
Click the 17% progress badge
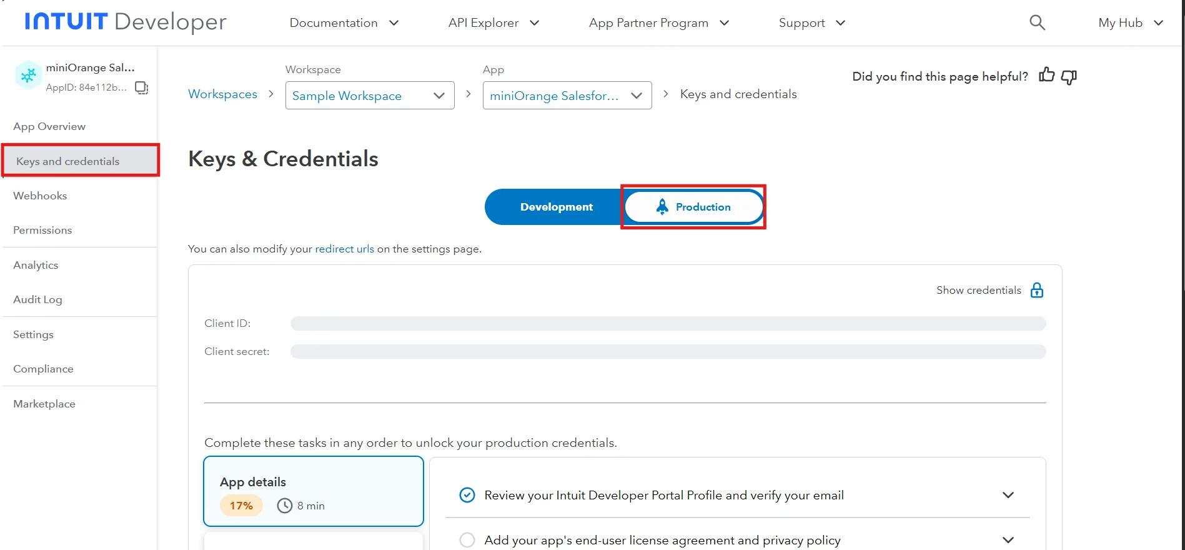coord(241,506)
